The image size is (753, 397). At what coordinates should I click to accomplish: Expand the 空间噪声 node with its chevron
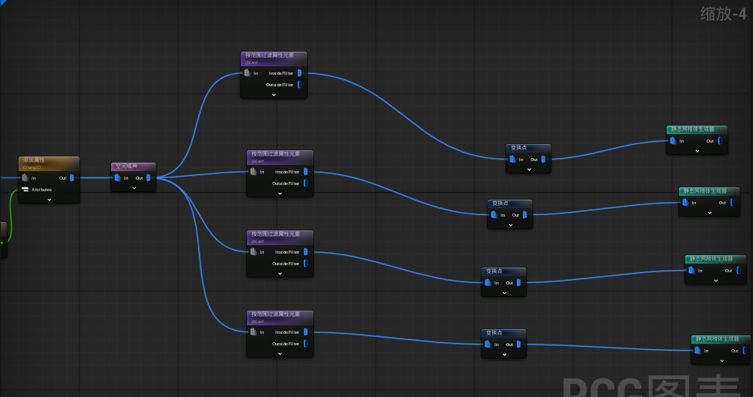point(134,188)
